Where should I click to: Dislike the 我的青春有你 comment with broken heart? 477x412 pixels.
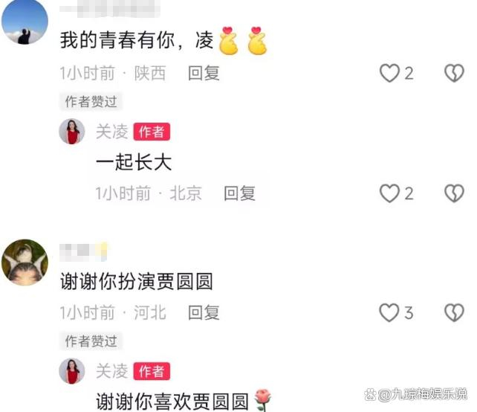454,73
